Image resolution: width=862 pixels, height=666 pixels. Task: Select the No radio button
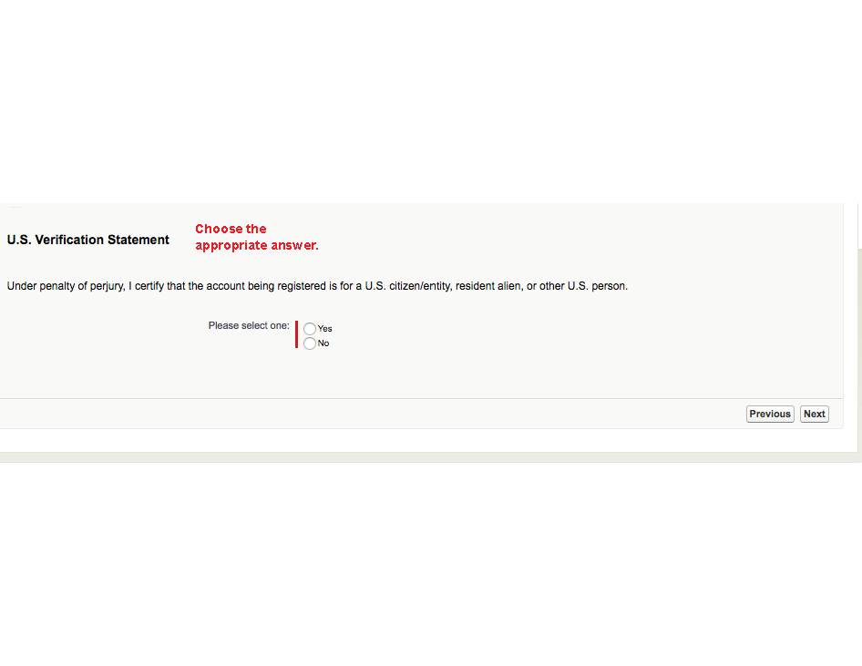click(x=310, y=343)
